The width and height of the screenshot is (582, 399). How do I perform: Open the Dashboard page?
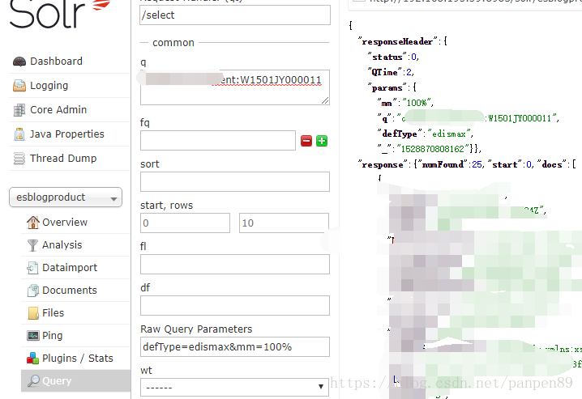pos(57,62)
